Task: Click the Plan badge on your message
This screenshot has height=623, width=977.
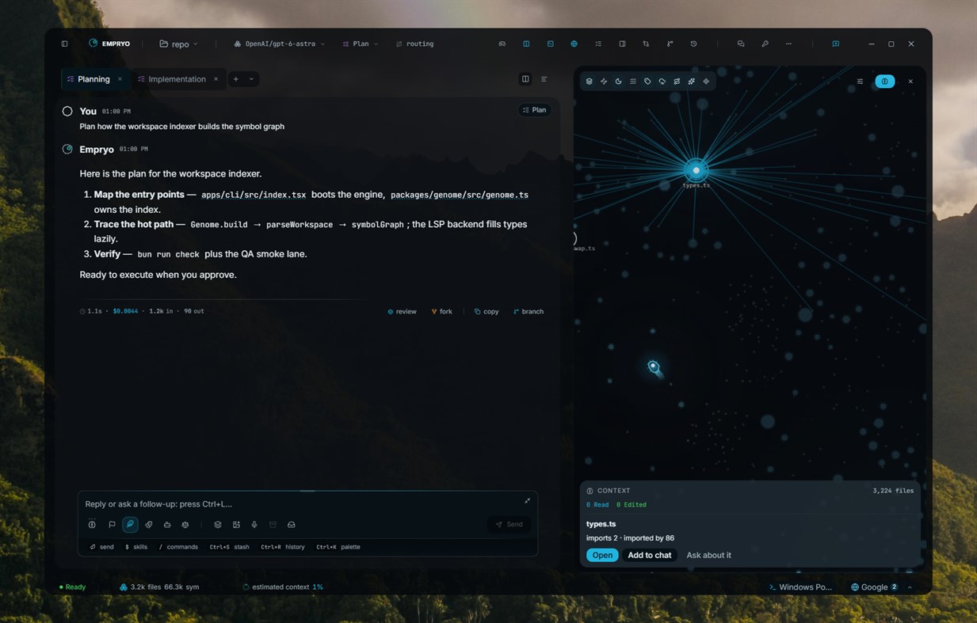Action: (533, 110)
